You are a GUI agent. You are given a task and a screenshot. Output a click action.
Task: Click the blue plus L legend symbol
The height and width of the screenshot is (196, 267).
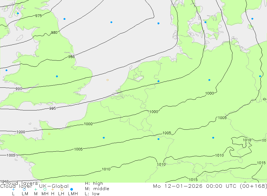coord(13,189)
